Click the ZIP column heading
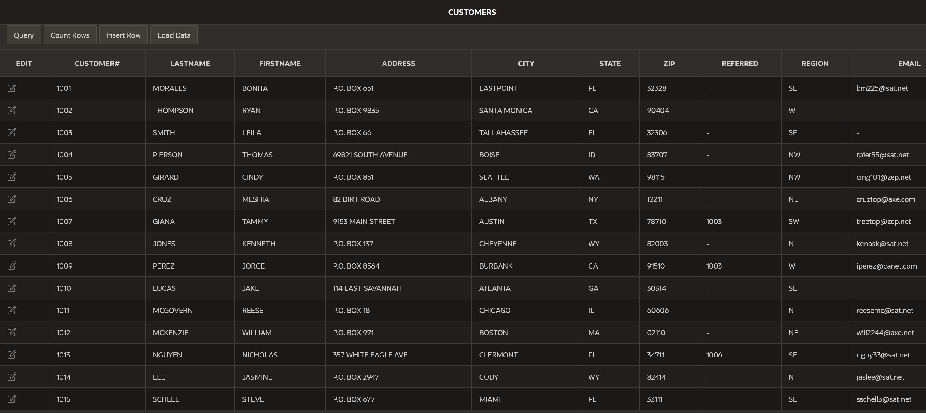 [669, 64]
